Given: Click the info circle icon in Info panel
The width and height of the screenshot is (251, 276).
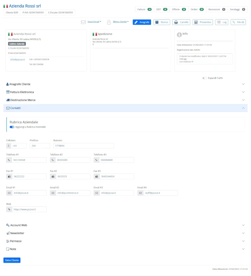Looking at the screenshot, I should click(179, 35).
